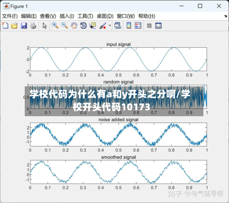Image resolution: width=229 pixels, height=203 pixels.
Task: Activate the Zoom Out magnifier tool
Action: coord(65,26)
